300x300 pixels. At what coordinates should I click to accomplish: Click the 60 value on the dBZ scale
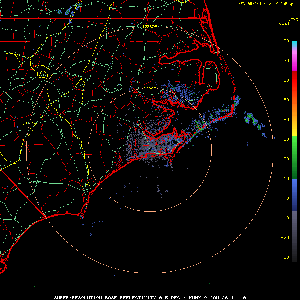click(286, 80)
